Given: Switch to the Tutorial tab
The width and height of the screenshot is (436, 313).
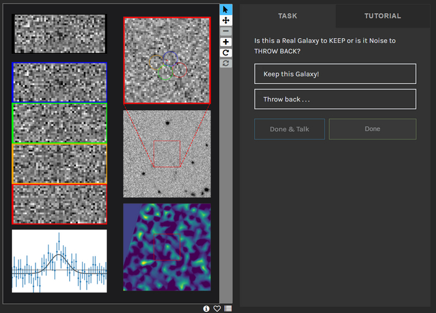Looking at the screenshot, I should pos(382,16).
